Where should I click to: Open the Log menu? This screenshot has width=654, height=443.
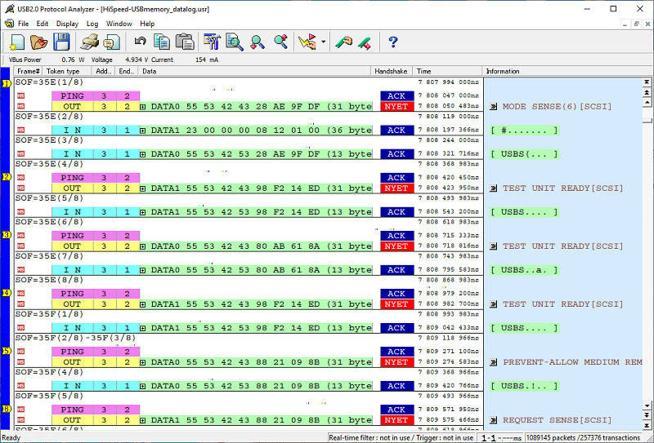[x=92, y=24]
